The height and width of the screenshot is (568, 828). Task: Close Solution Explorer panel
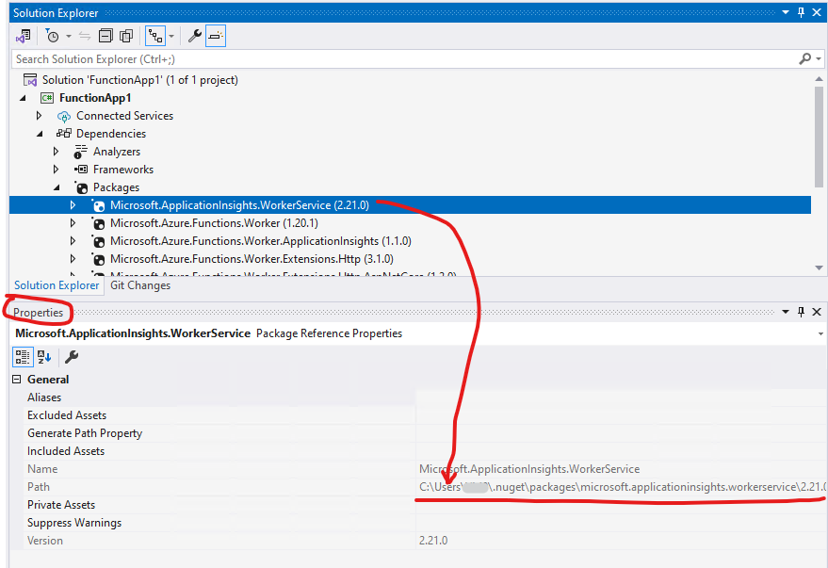tap(817, 12)
